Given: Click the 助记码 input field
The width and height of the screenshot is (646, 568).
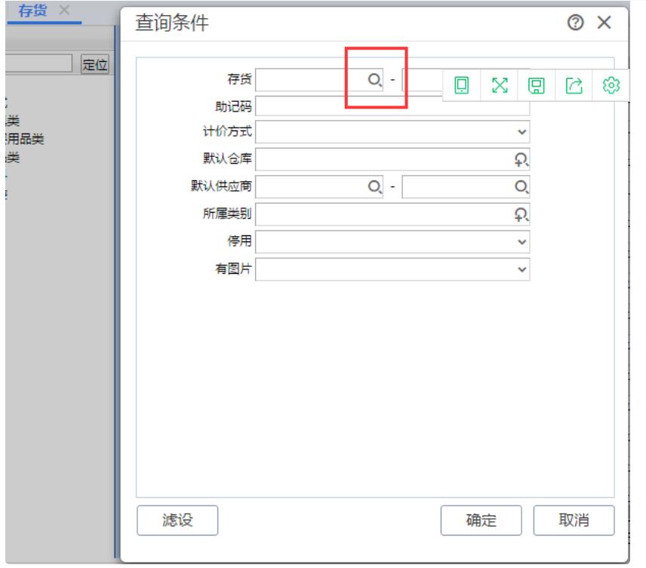Looking at the screenshot, I should pyautogui.click(x=392, y=106).
